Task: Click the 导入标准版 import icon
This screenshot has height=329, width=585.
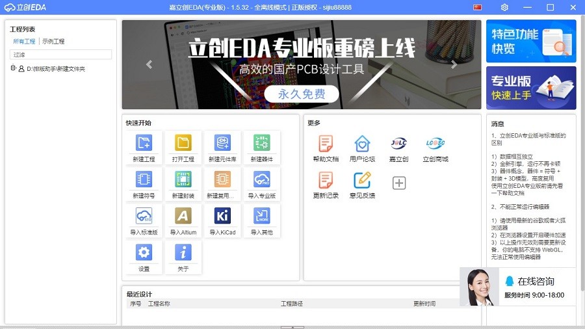Action: click(x=144, y=216)
